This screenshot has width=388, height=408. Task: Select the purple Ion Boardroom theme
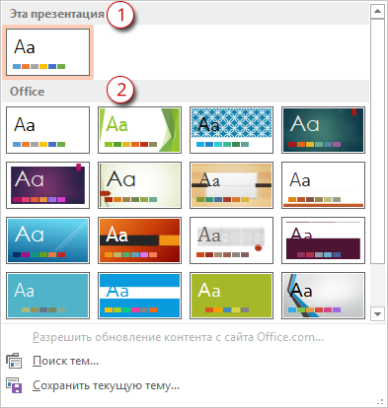[47, 185]
